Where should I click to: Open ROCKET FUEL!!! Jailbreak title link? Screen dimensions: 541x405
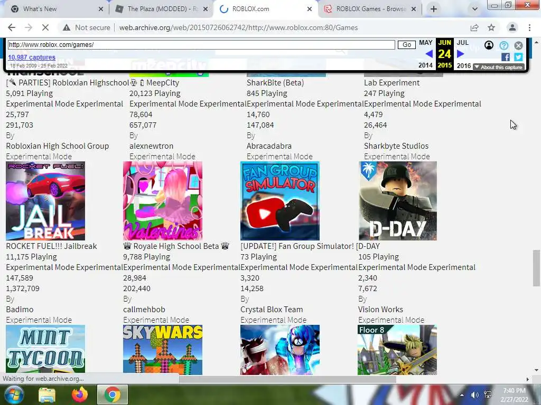pyautogui.click(x=51, y=246)
